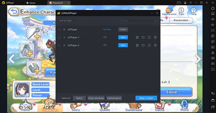The image size is (216, 113).
Task: Delete the LDPlayer-1 instance
Action: (155, 37)
